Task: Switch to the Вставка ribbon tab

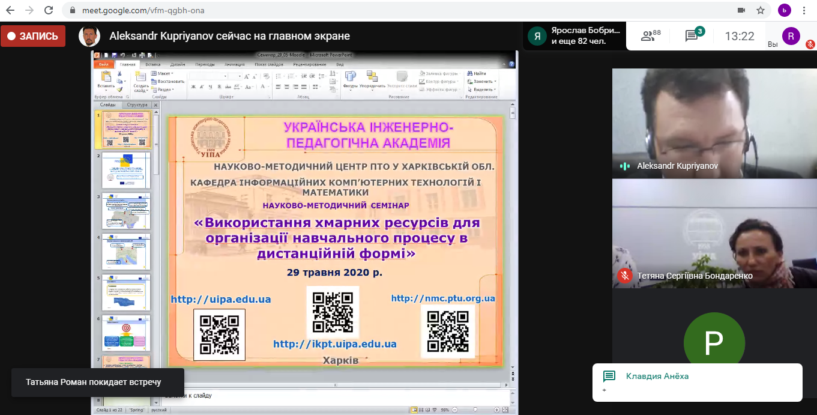Action: click(152, 64)
